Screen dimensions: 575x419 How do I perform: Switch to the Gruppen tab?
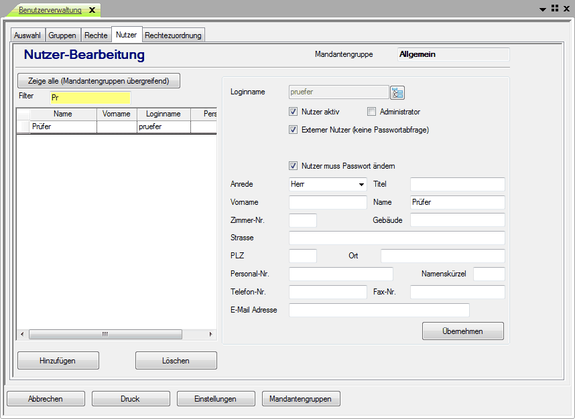point(62,35)
